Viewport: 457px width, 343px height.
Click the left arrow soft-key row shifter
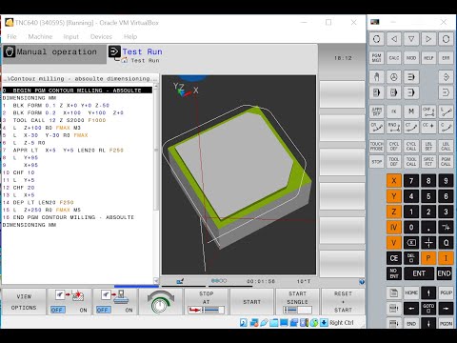click(394, 39)
